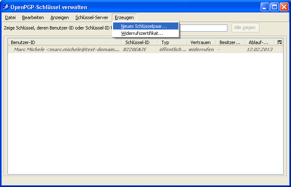Sort by Schlüssel-ID column header
Image resolution: width=291 pixels, height=187 pixels.
click(x=140, y=42)
